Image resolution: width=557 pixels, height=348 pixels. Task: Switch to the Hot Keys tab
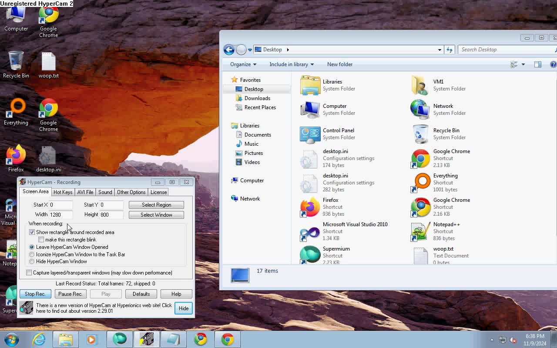click(63, 192)
